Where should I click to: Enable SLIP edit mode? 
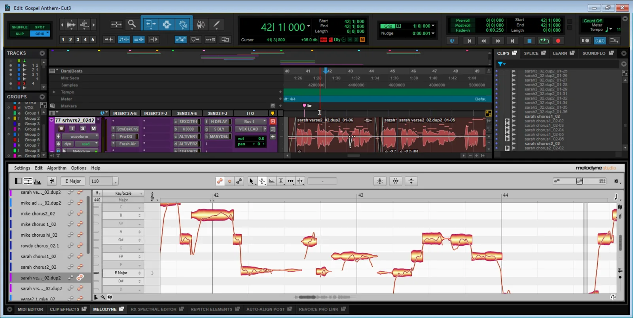pos(20,34)
